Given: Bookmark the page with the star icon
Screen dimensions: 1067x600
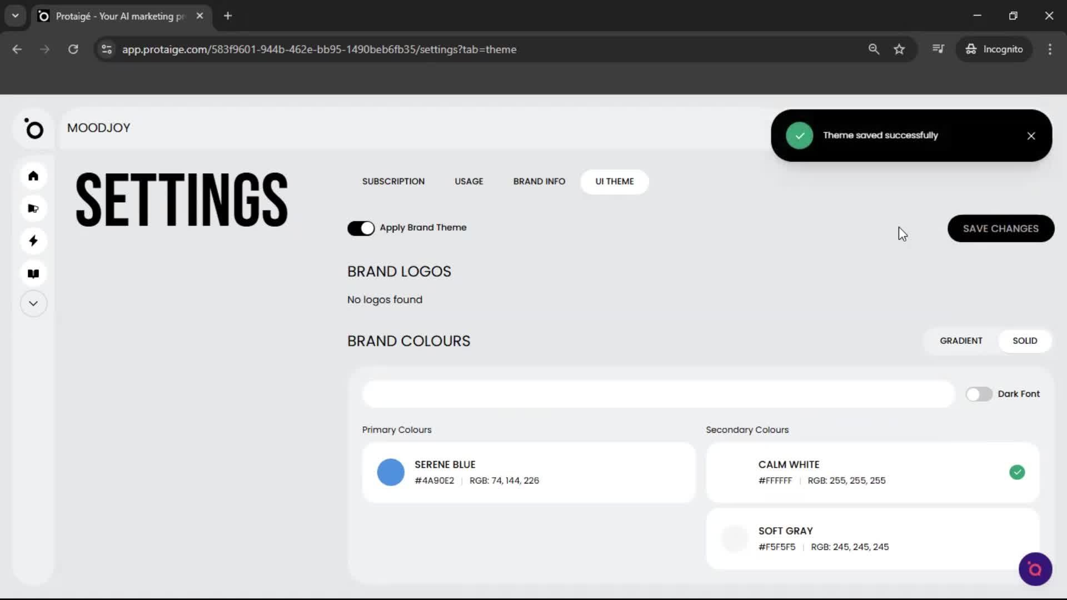Looking at the screenshot, I should point(899,49).
